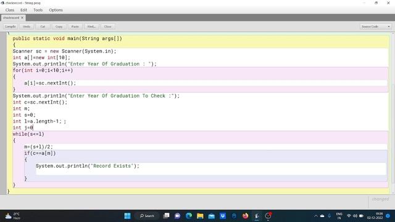This screenshot has width=395, height=222.
Task: Open the round app icon with red badge
Action: click(268, 216)
